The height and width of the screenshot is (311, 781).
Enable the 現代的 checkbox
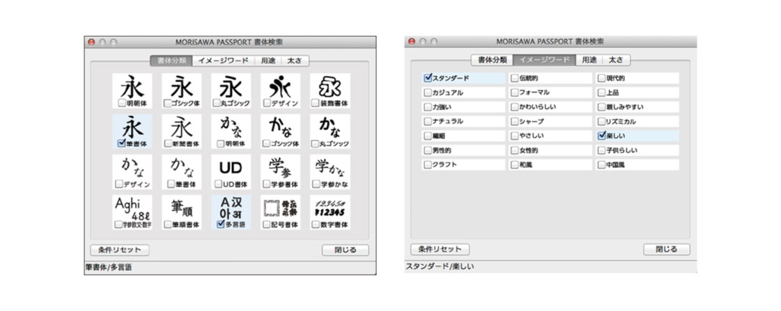(x=602, y=78)
